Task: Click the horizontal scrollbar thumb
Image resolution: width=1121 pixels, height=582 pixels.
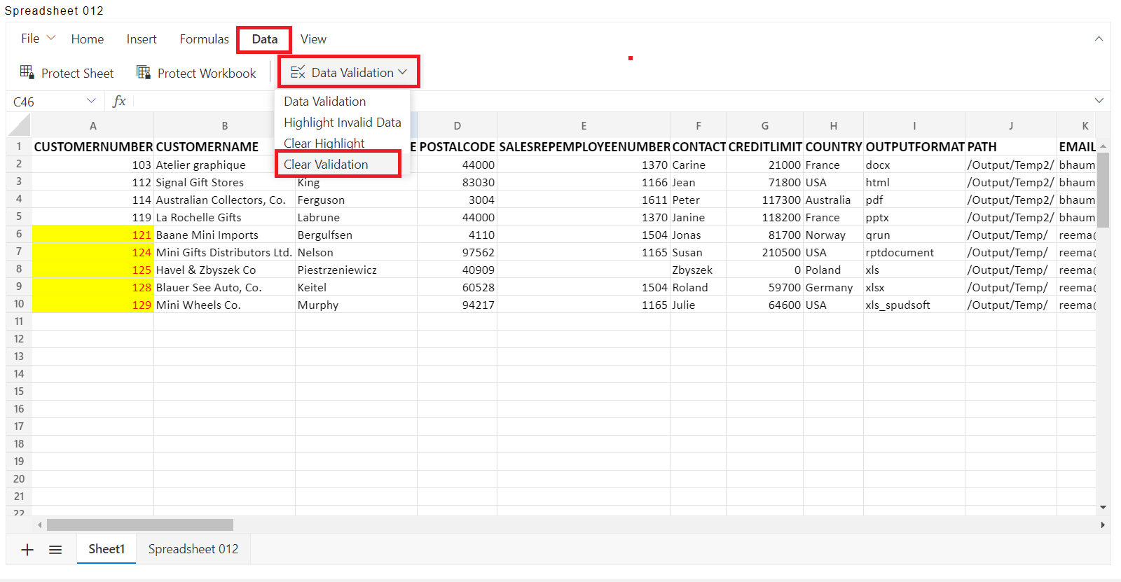Action: 140,525
